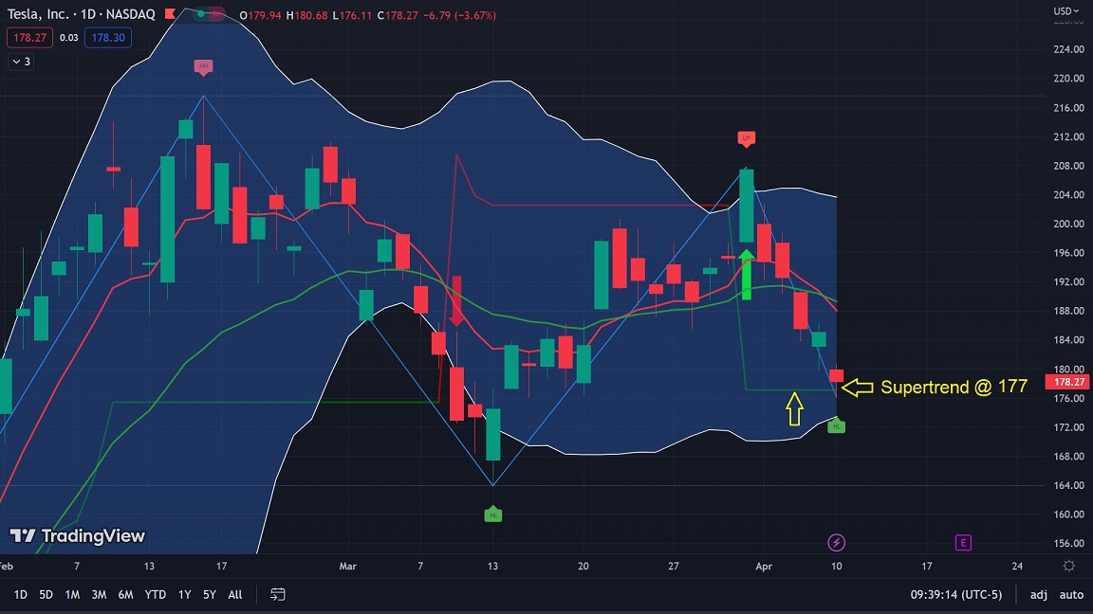
Task: Click the L176.11 low value in header
Action: 352,14
